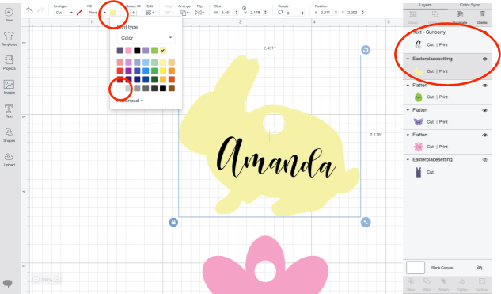Click the height size input field
The image size is (501, 294).
[x=257, y=13]
